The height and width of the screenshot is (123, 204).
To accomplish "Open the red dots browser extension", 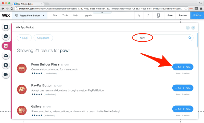I will pyautogui.click(x=191, y=9).
